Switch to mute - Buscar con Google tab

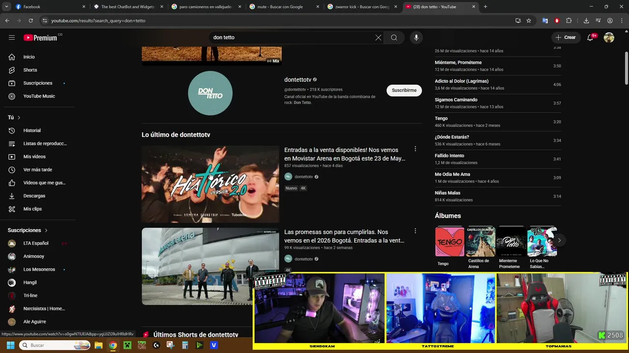[283, 7]
